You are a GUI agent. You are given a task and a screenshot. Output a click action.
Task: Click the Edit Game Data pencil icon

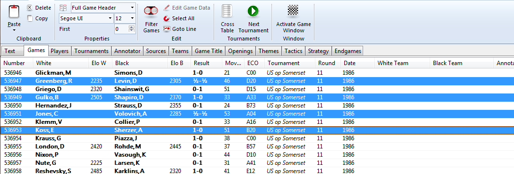coord(166,8)
